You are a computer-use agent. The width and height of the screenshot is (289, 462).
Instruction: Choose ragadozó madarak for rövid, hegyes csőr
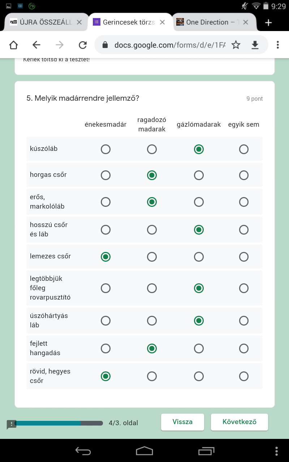point(152,376)
